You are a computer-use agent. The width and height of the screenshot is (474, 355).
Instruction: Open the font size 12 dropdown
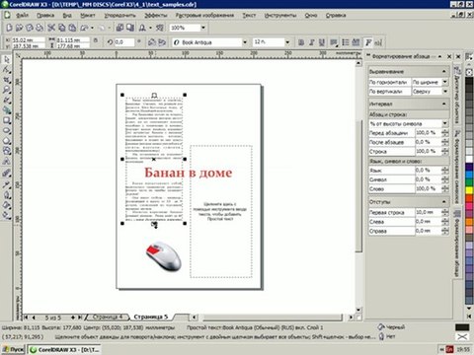pyautogui.click(x=287, y=42)
